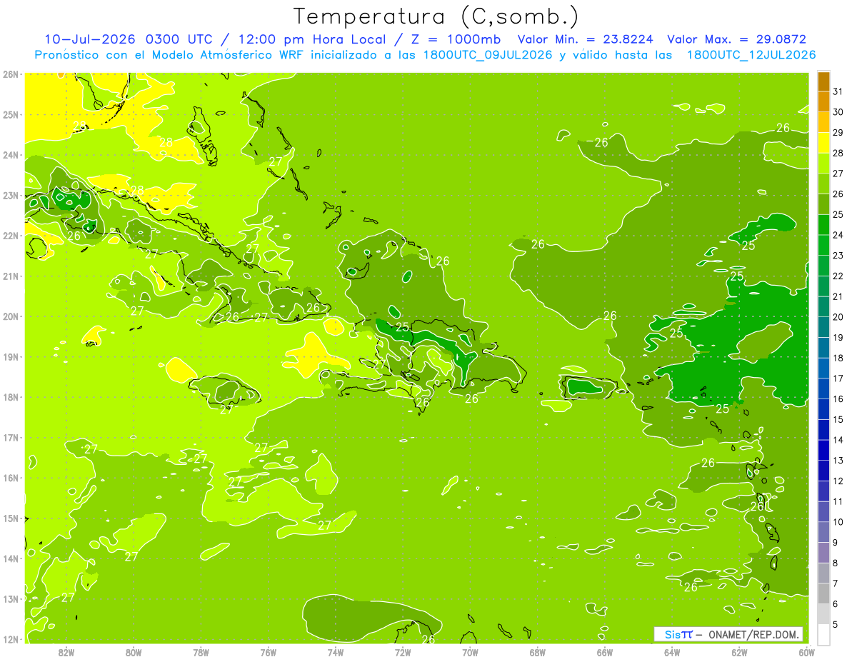Screen dimensions: 857x662
Task: Click the '60W' longitude axis label
Action: click(x=807, y=652)
